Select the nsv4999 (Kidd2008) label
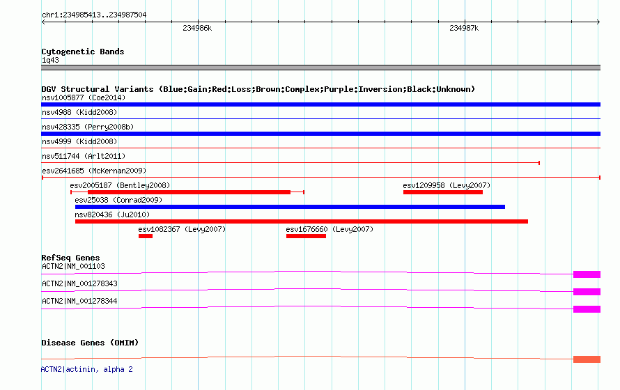This screenshot has width=620, height=390. [x=79, y=141]
